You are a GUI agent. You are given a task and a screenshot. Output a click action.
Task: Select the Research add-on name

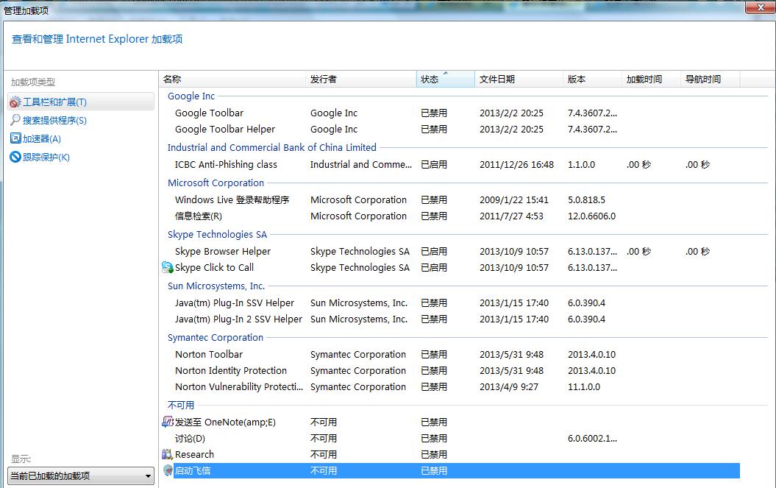pyautogui.click(x=194, y=454)
